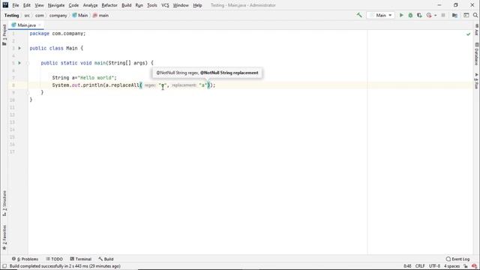This screenshot has height=270, width=480.
Task: Open the Project tool window sidebar button
Action: [x=4, y=34]
